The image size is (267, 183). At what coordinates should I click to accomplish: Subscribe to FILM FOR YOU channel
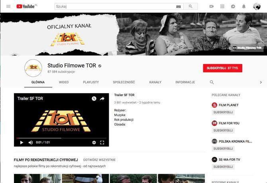click(x=223, y=130)
